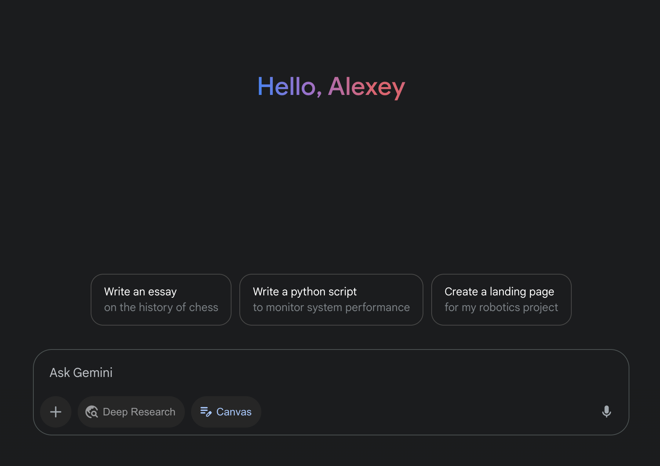Activate the microphone voice input icon
The height and width of the screenshot is (466, 660).
click(x=606, y=412)
